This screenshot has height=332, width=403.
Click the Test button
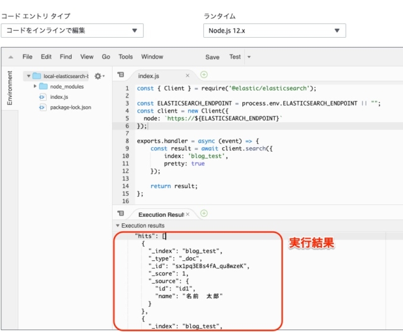pyautogui.click(x=235, y=57)
